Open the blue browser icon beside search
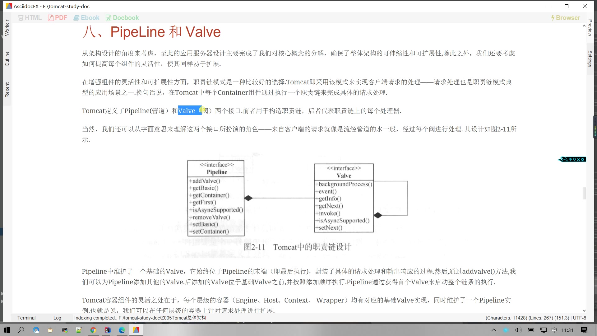This screenshot has width=597, height=336. [36, 330]
